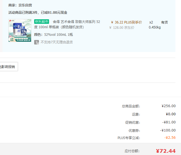Select text 不支持7天无理由退货
The width and height of the screenshot is (181, 155).
[x=57, y=42]
